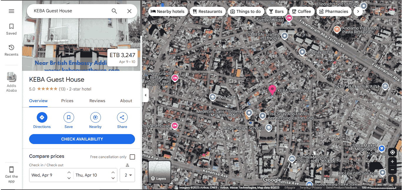Open the guests count dropdown

(x=127, y=175)
